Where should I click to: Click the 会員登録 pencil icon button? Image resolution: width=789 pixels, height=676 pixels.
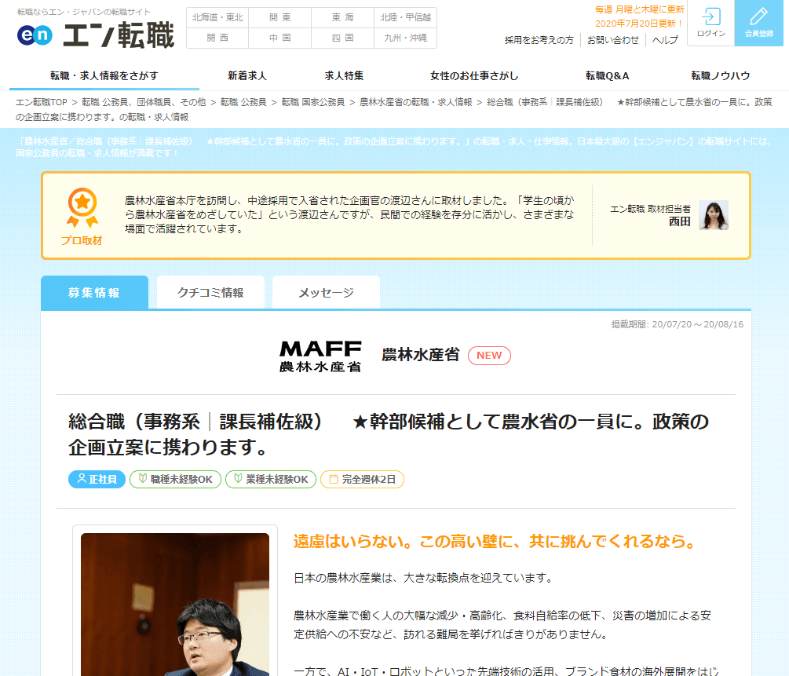[x=759, y=23]
